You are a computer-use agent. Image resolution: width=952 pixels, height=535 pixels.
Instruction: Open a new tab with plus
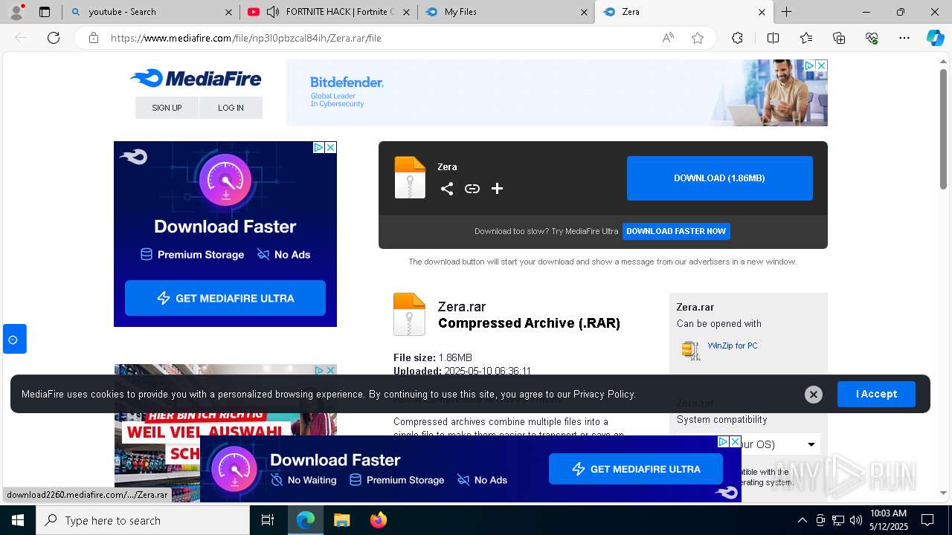(786, 12)
